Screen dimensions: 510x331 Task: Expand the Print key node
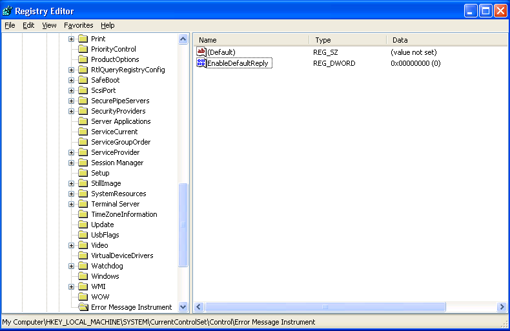pyautogui.click(x=72, y=39)
